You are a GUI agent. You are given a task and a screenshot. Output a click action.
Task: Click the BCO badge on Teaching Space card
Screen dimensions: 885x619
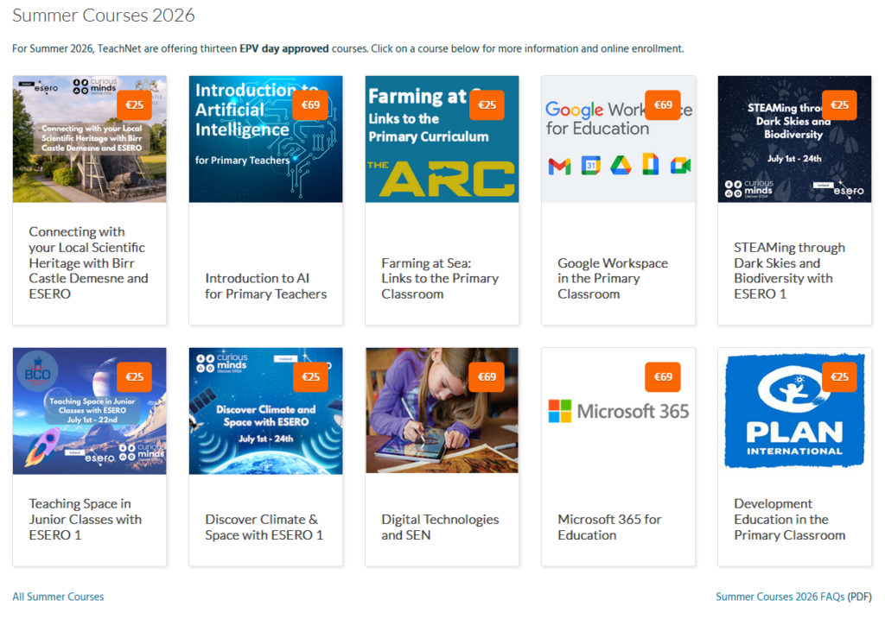[35, 373]
